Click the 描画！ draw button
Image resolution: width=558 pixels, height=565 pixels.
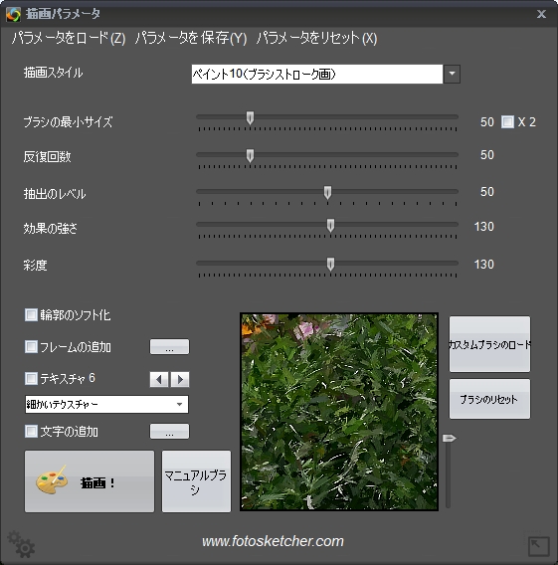coord(90,481)
